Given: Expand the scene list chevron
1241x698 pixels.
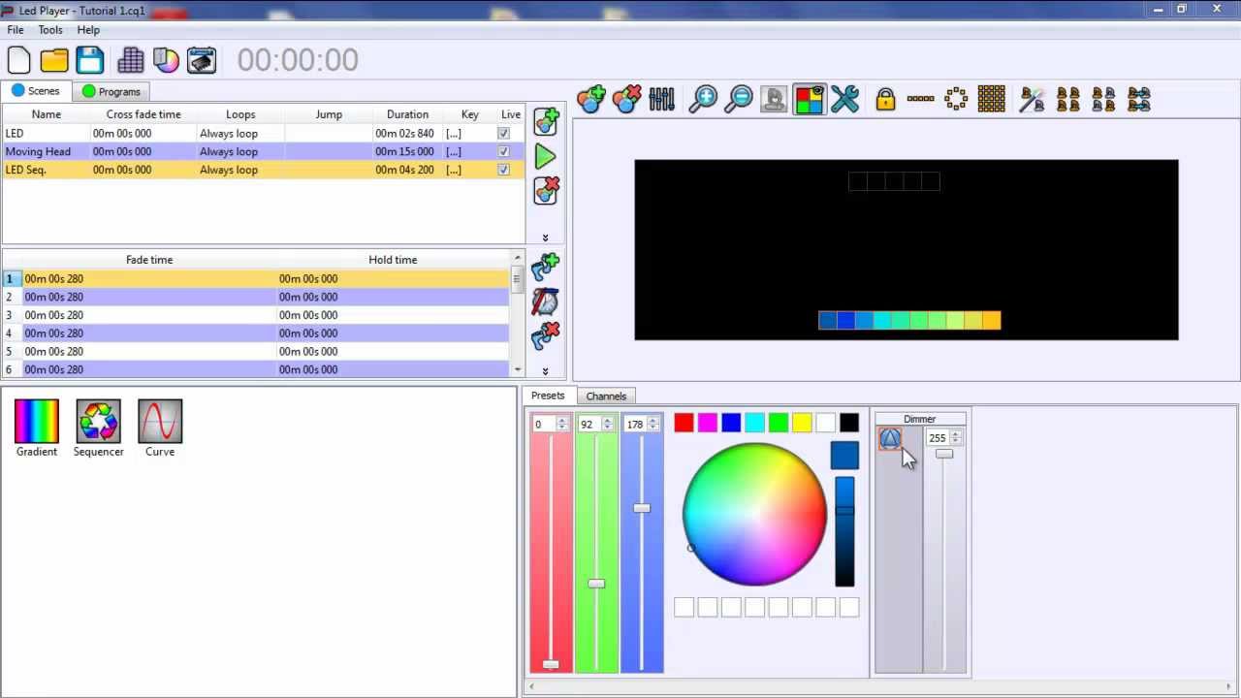Looking at the screenshot, I should 545,238.
